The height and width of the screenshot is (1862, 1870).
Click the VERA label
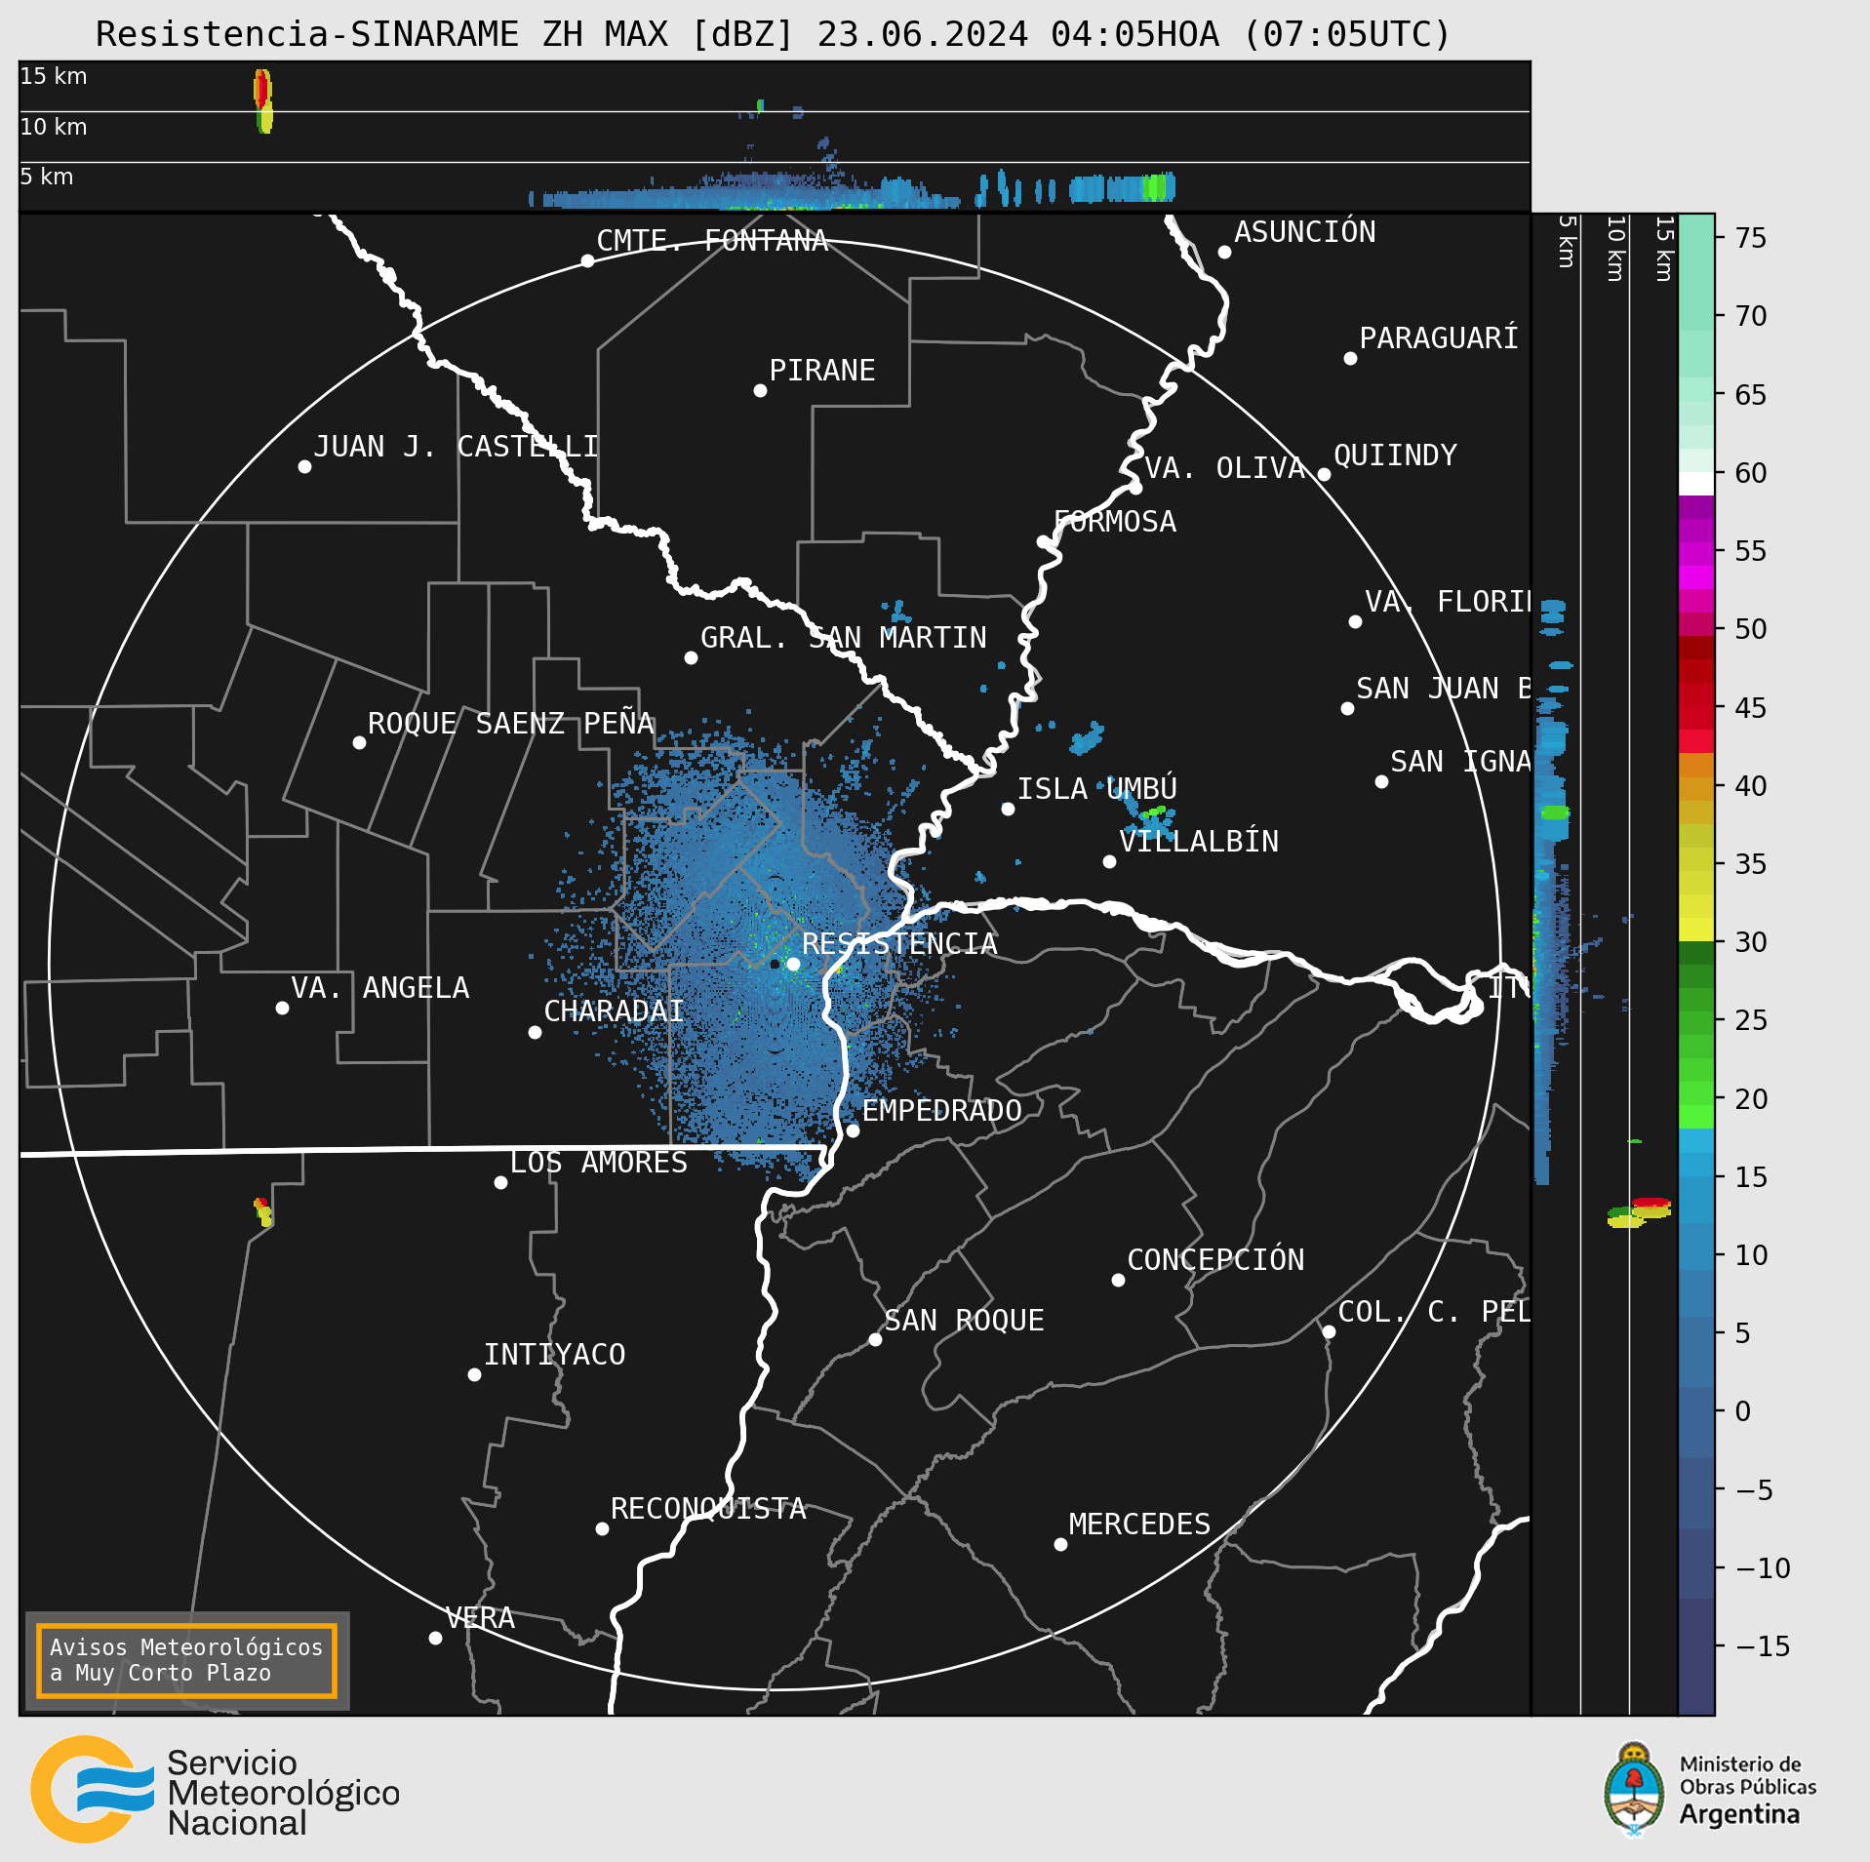pyautogui.click(x=480, y=1617)
